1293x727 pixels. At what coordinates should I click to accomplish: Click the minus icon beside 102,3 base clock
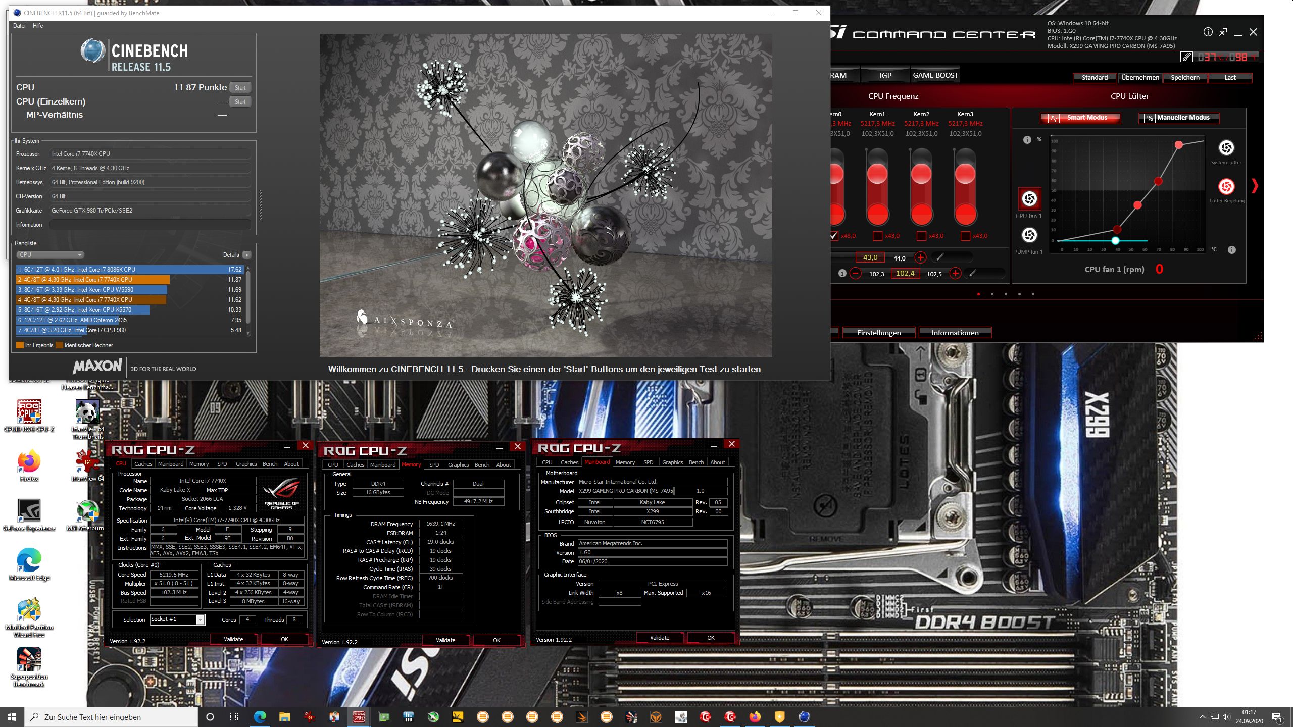(855, 273)
